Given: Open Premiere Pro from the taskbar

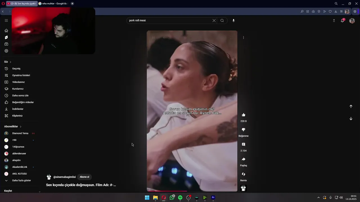Looking at the screenshot, I should click(x=213, y=198).
